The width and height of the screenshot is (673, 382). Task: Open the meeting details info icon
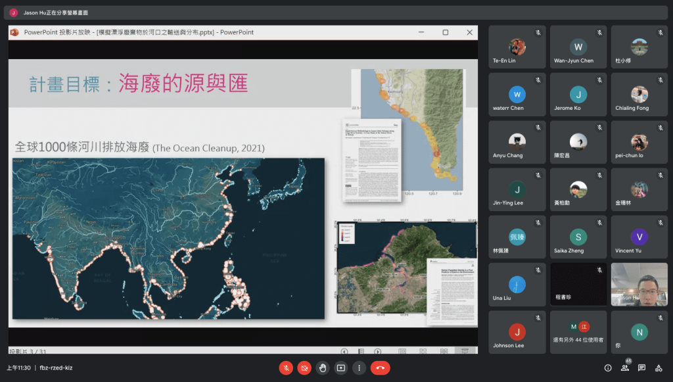click(607, 368)
